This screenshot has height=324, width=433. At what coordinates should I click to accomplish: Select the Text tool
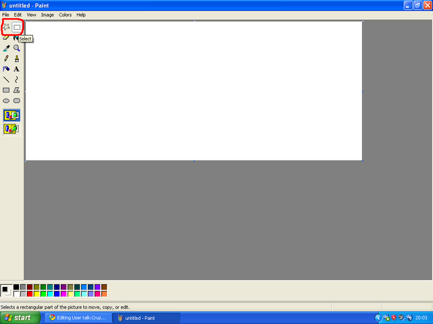click(x=17, y=69)
